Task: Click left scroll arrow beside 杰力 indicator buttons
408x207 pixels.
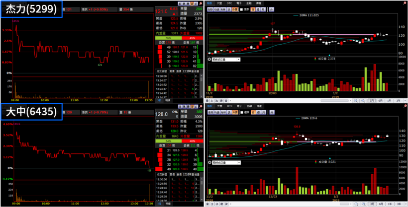Action: tap(230, 100)
